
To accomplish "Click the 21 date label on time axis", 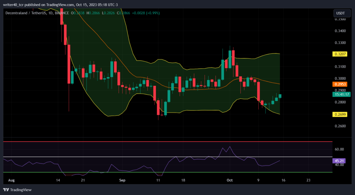I will (x=83, y=180).
